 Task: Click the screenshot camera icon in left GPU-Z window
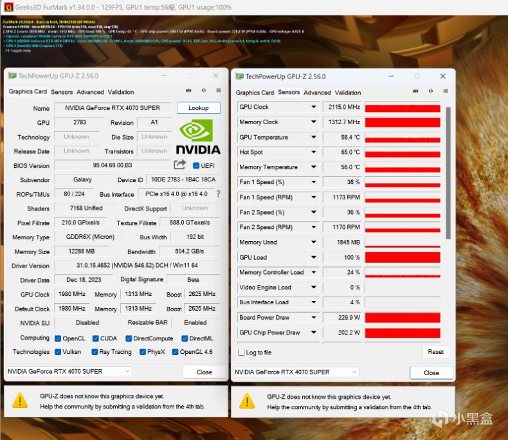point(188,91)
